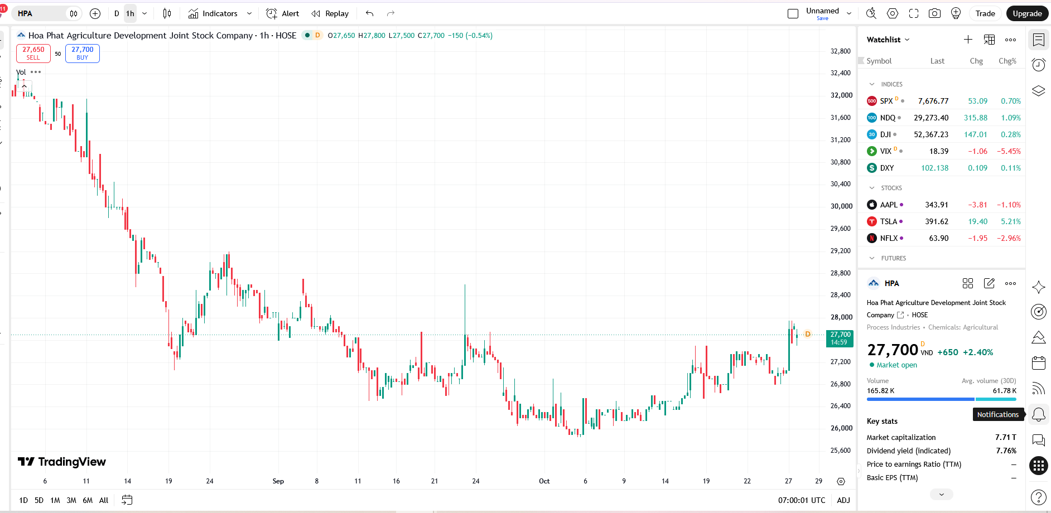
Task: Select the All time range tab
Action: (x=104, y=500)
